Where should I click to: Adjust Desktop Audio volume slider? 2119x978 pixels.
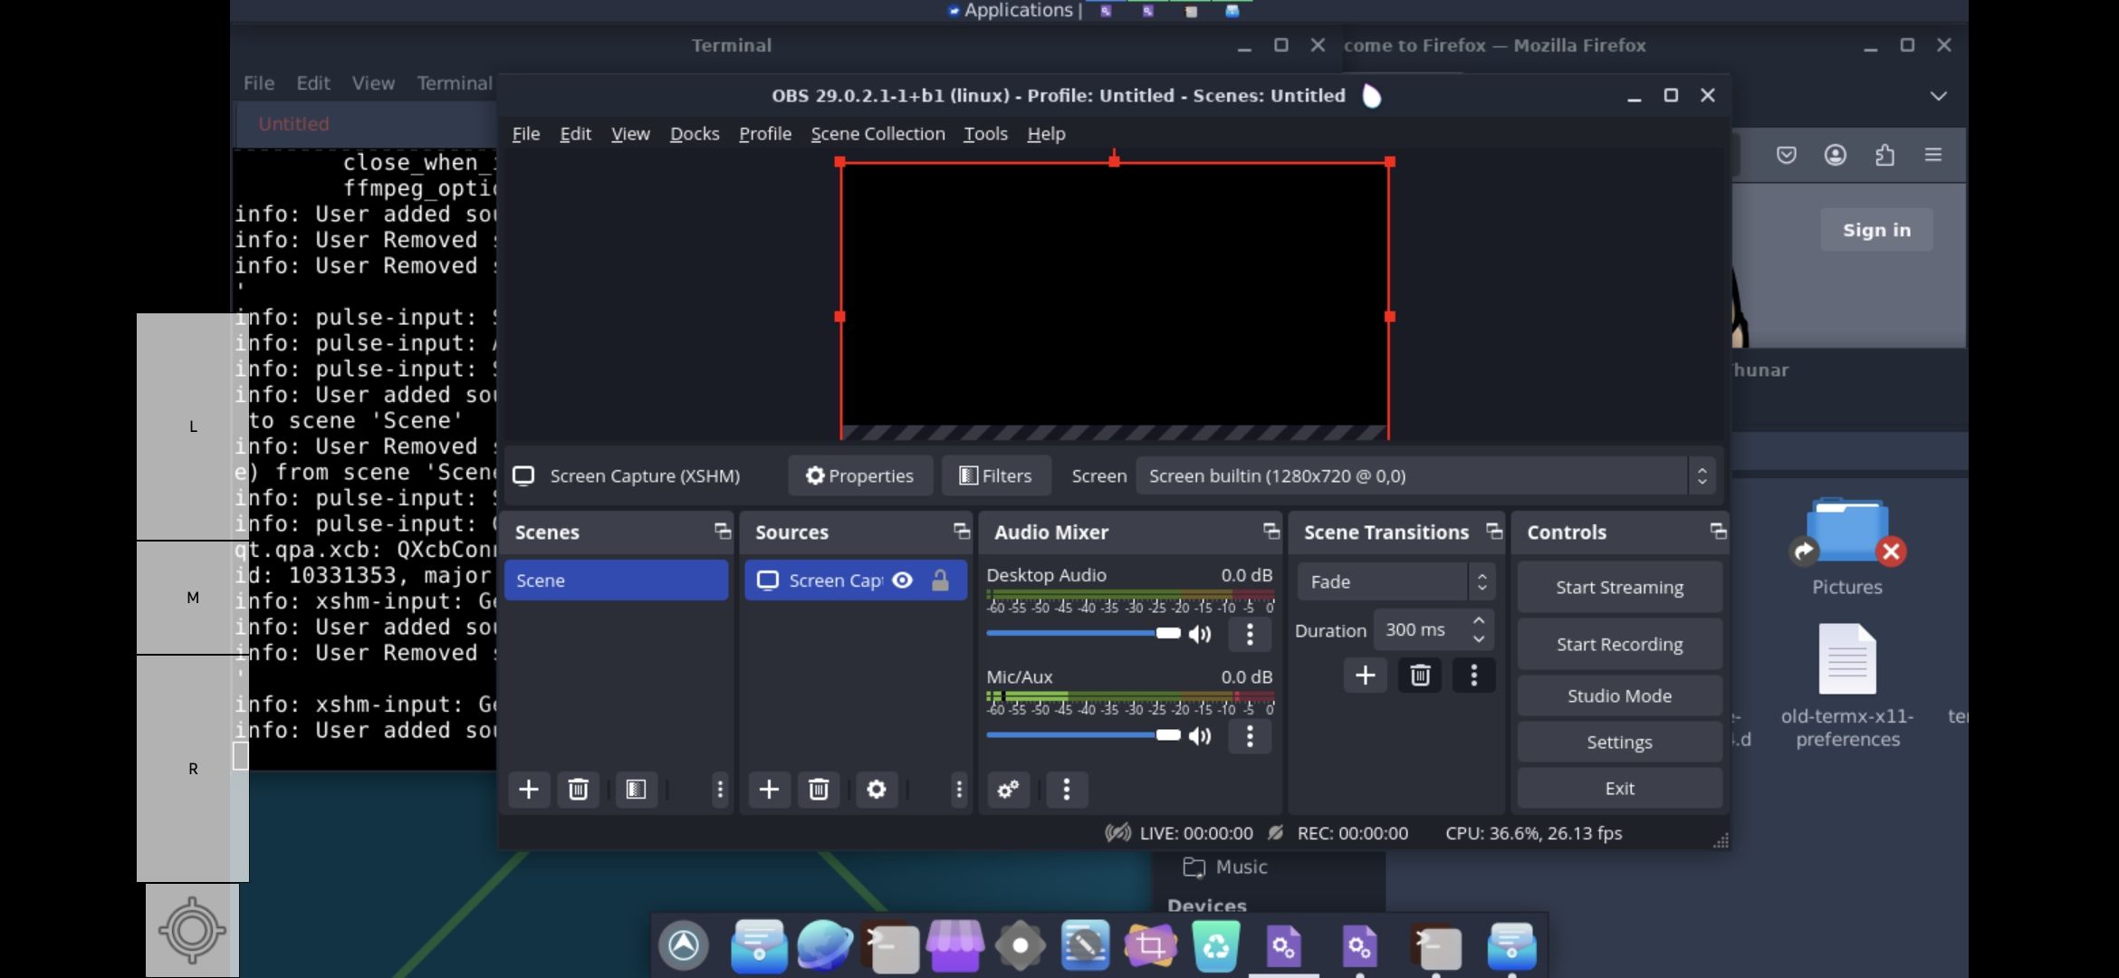click(x=1084, y=634)
